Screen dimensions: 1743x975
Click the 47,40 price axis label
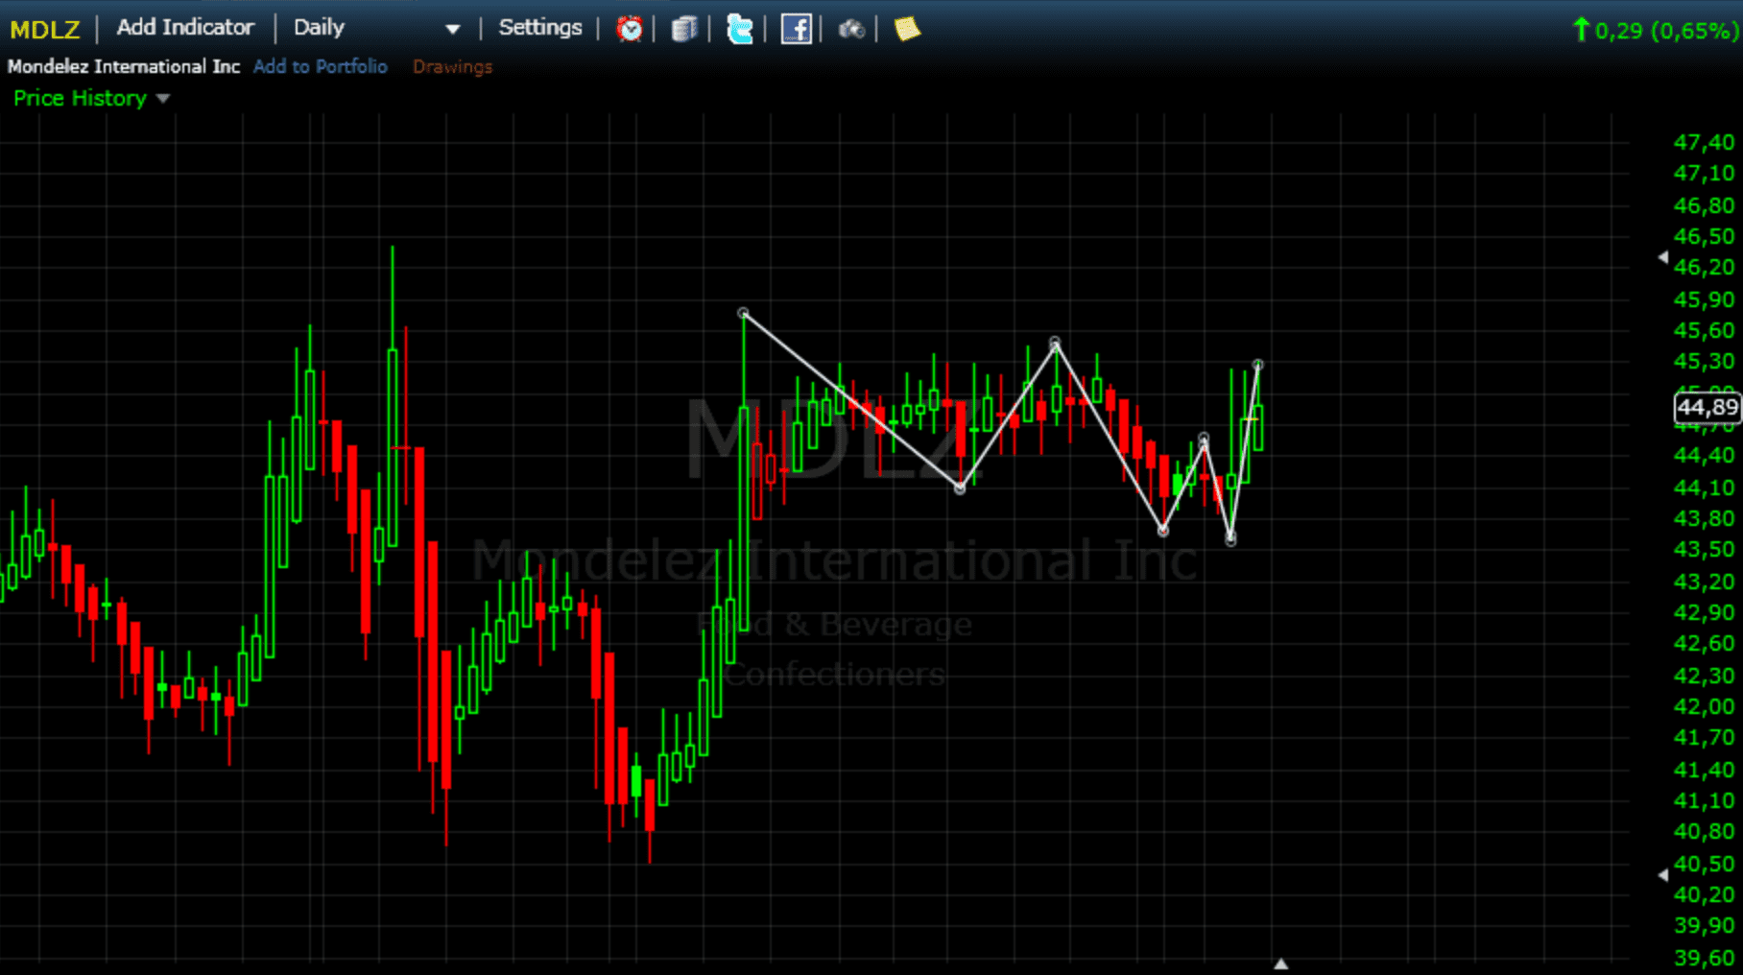[x=1704, y=142]
